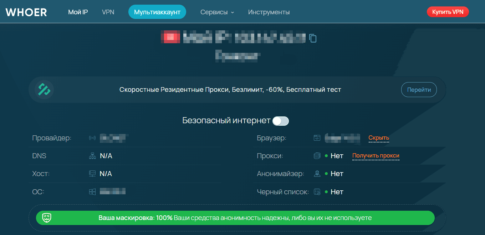Click the provider signal icon

(92, 138)
